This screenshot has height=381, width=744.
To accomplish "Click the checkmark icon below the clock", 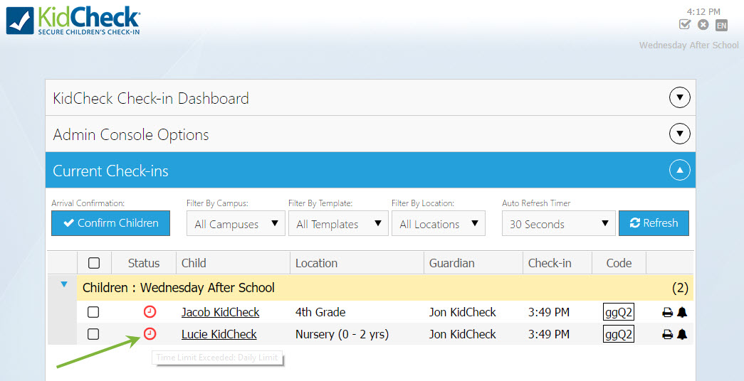I will [684, 25].
